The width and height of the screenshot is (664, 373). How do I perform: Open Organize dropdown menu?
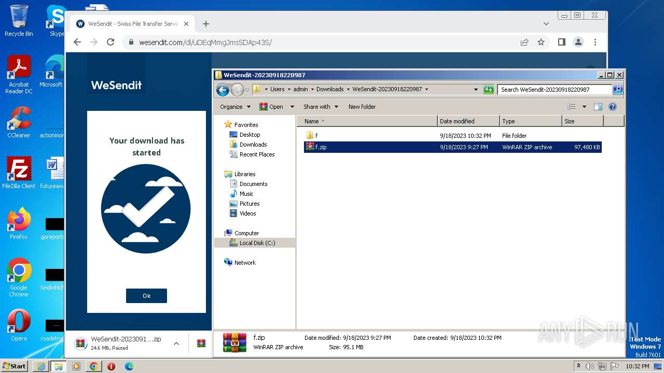point(235,107)
